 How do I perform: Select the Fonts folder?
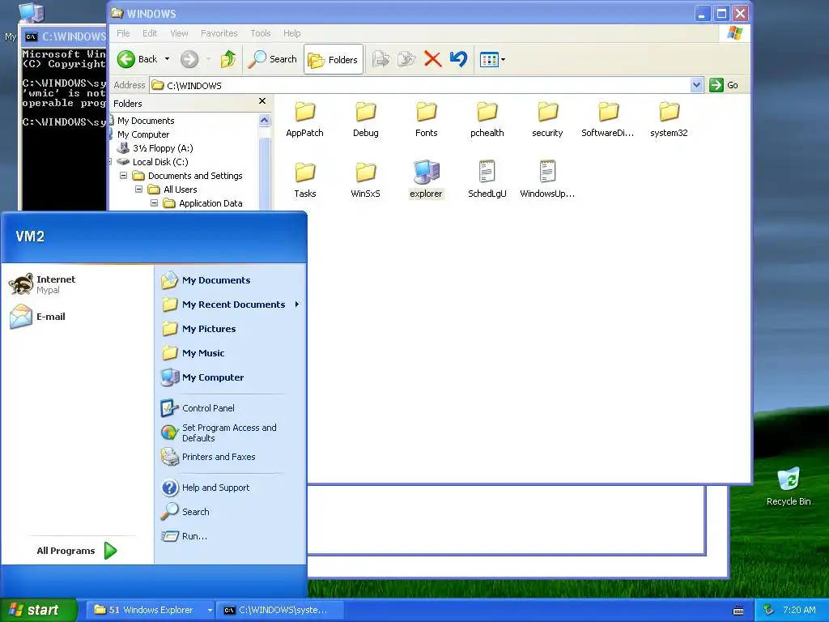click(x=426, y=119)
